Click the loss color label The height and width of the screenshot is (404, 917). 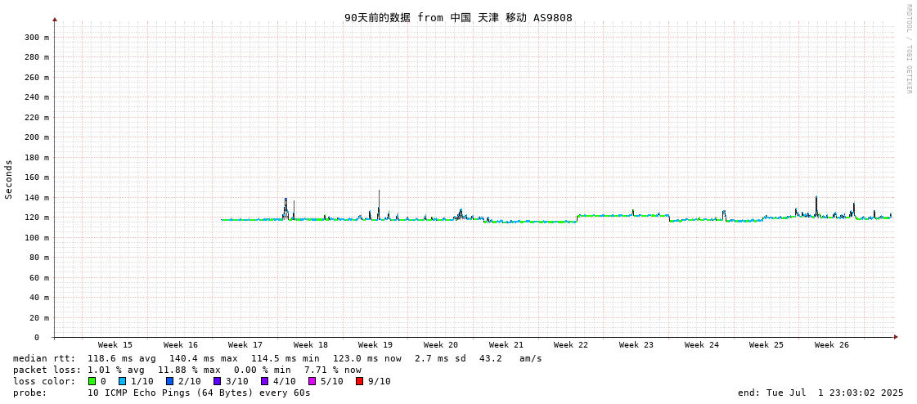coord(44,381)
